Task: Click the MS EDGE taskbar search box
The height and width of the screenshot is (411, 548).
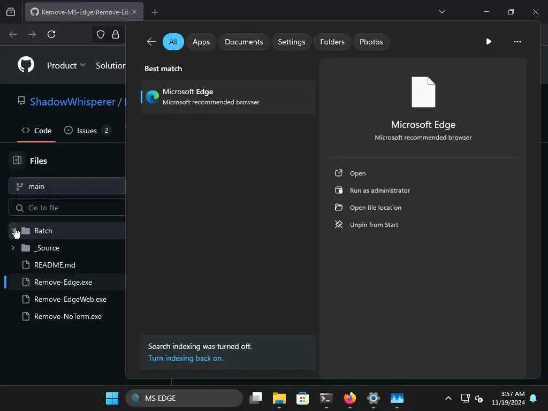Action: click(184, 398)
